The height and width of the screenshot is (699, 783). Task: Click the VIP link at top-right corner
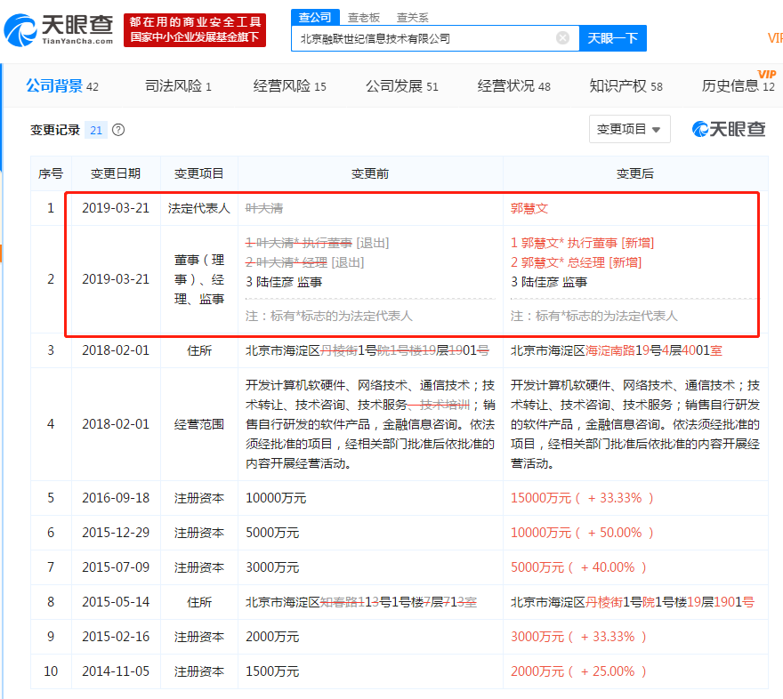(x=776, y=37)
